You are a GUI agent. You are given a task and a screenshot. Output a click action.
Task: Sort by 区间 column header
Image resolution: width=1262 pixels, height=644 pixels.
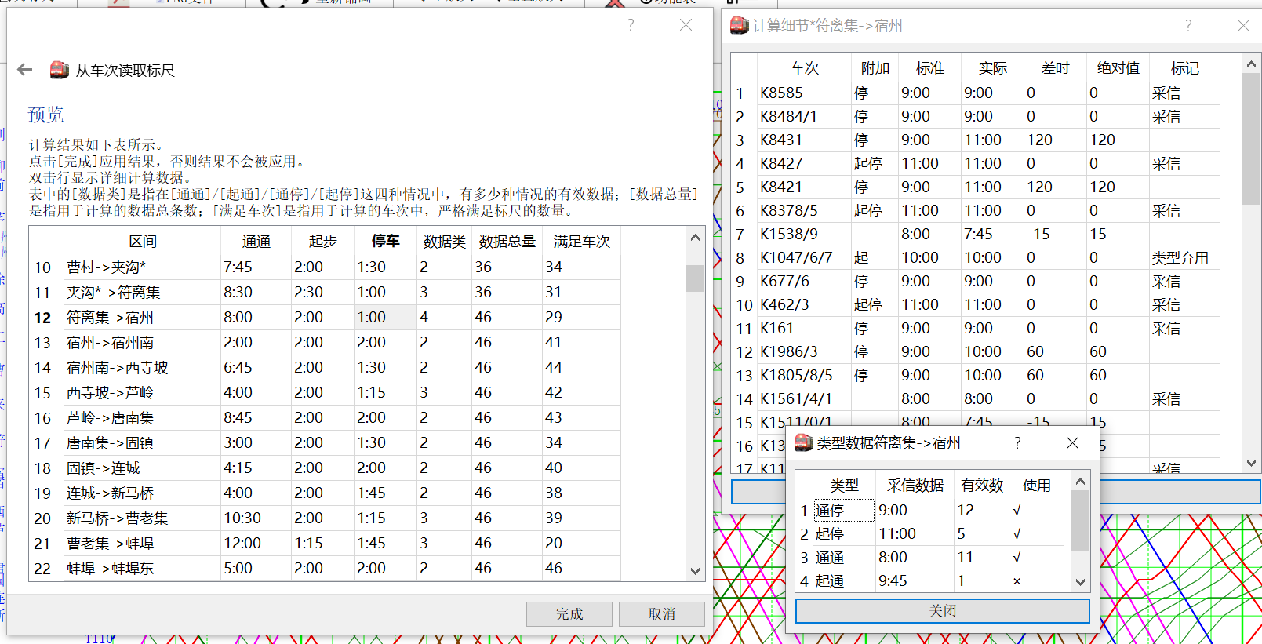143,242
